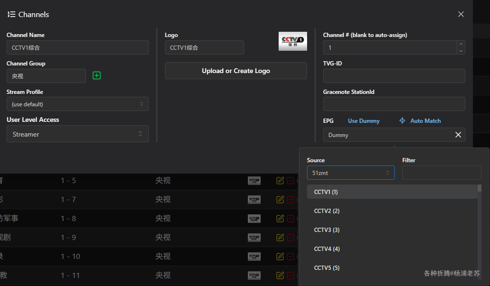The image size is (490, 286).
Task: Edit channel row 1 - 5
Action: pos(280,181)
